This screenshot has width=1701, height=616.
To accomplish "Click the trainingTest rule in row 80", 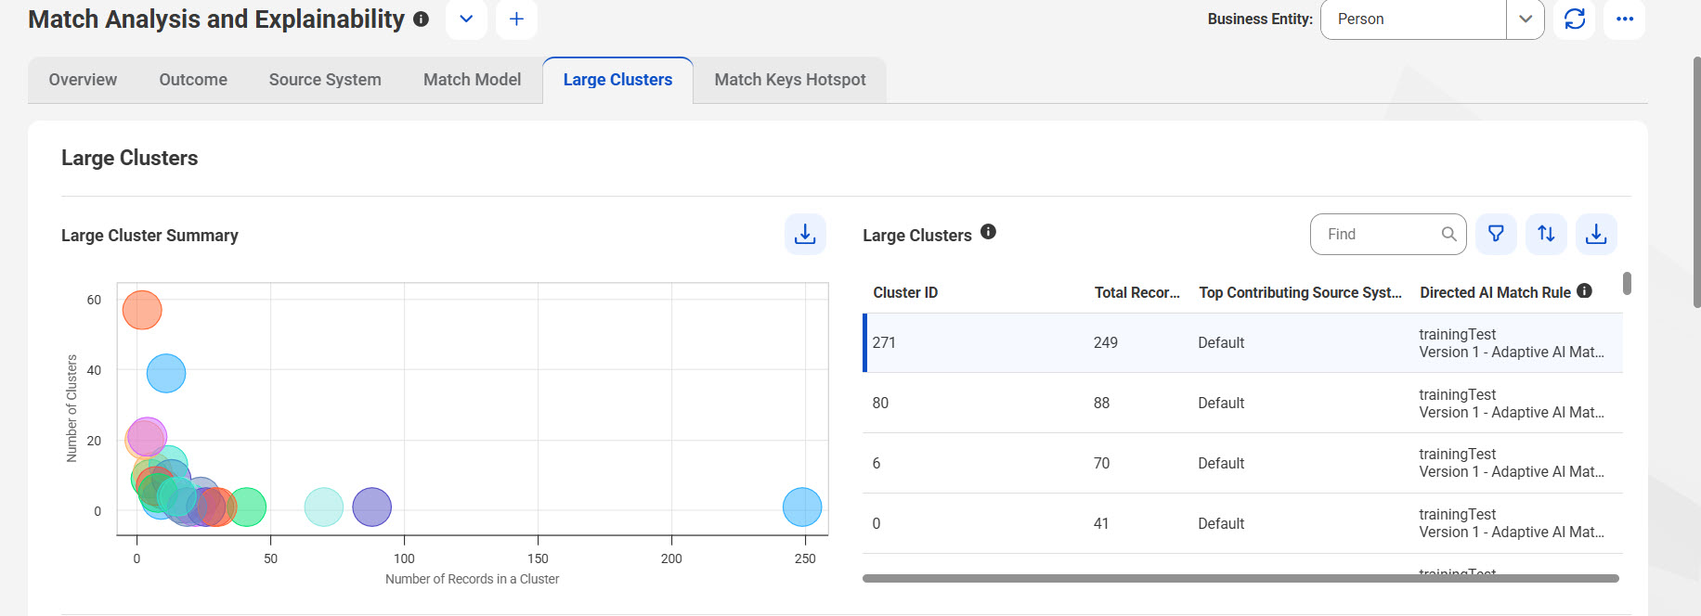I will click(x=1457, y=394).
